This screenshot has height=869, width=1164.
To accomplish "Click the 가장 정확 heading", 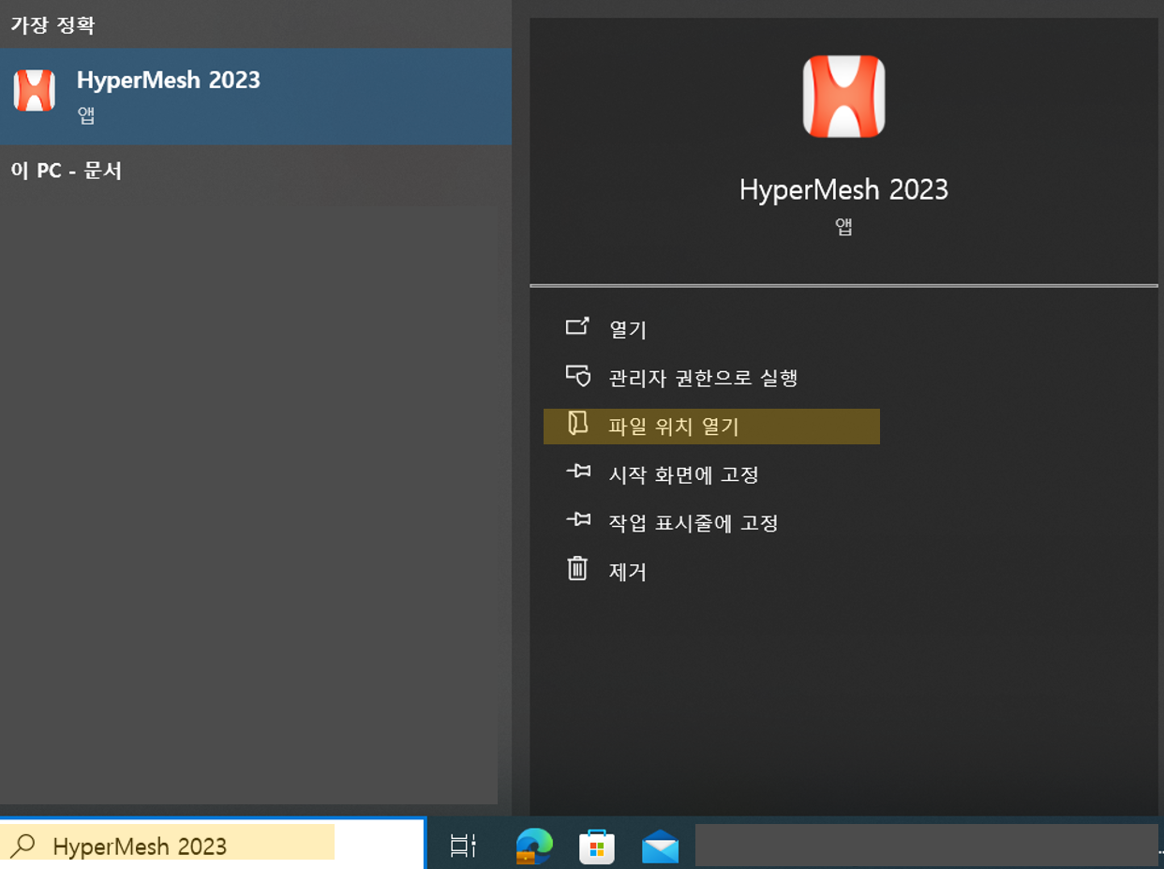I will [52, 25].
